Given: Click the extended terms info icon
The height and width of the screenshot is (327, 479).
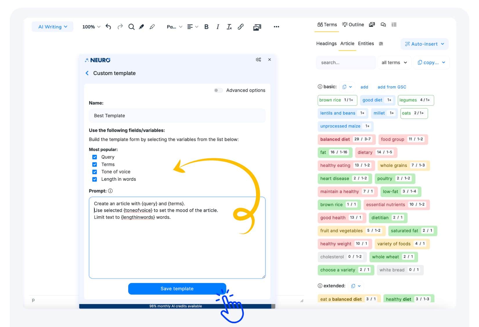Looking at the screenshot, I should 320,286.
